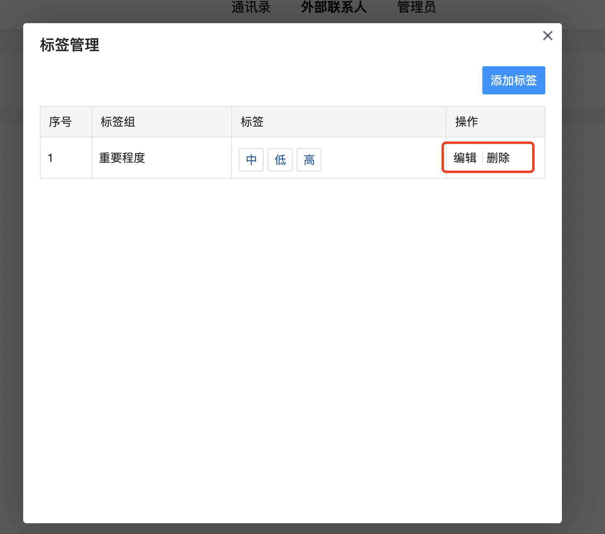This screenshot has height=534, width=605.
Task: Close the 标签管理 dialog with the X
Action: tap(548, 36)
